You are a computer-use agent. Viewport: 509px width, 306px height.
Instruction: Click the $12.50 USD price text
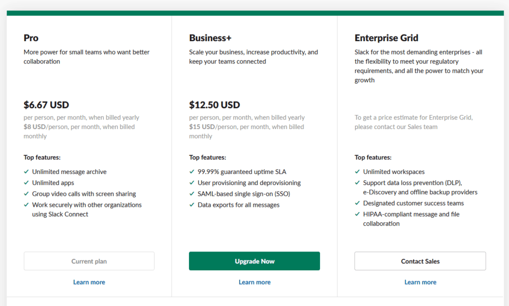(x=214, y=105)
